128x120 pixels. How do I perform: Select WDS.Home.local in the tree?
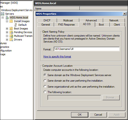(19, 17)
